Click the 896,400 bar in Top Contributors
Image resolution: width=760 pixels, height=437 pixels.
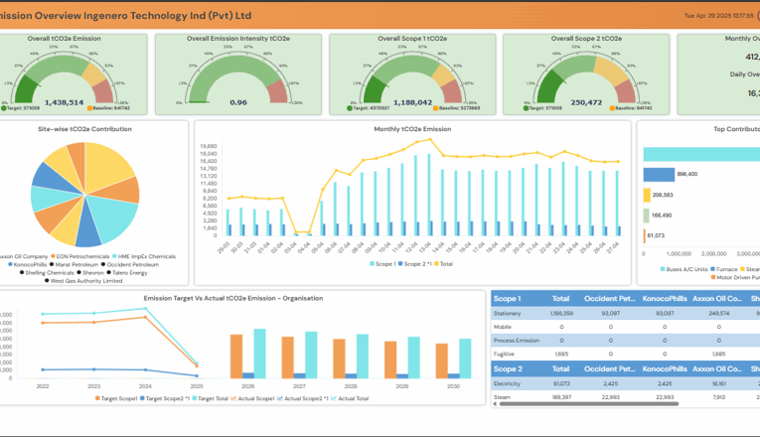658,174
